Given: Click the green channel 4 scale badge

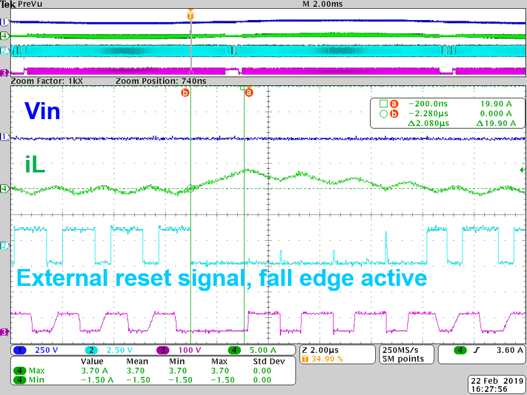Looking at the screenshot, I should [x=234, y=350].
